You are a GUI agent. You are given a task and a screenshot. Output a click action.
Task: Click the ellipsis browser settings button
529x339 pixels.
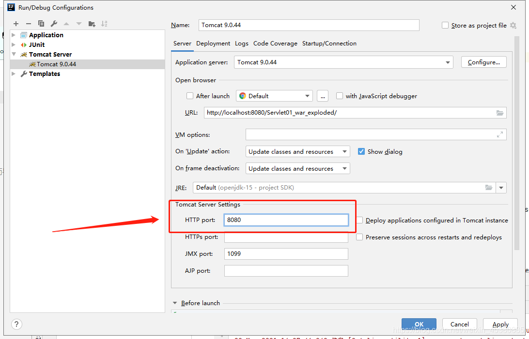click(323, 96)
